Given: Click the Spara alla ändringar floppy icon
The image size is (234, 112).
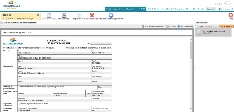Looking at the screenshot, I should click(x=49, y=15).
